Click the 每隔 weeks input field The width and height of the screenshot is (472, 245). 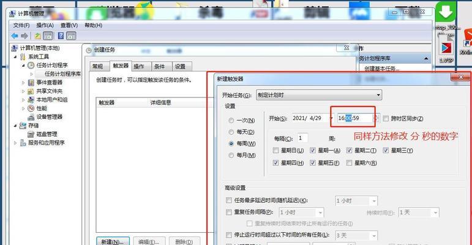[302, 138]
